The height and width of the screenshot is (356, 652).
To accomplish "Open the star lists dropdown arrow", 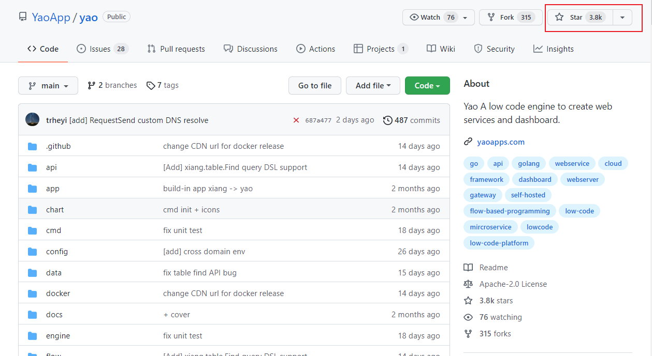I will coord(622,17).
